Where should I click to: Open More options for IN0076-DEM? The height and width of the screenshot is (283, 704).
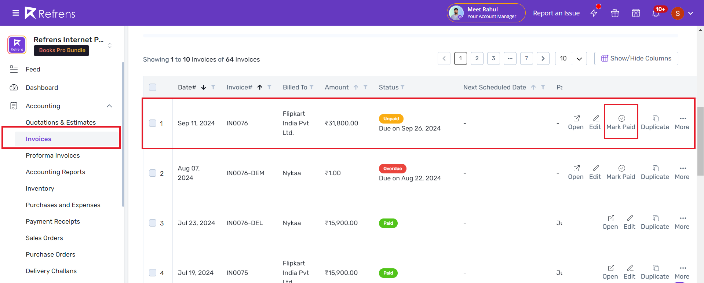pyautogui.click(x=682, y=172)
